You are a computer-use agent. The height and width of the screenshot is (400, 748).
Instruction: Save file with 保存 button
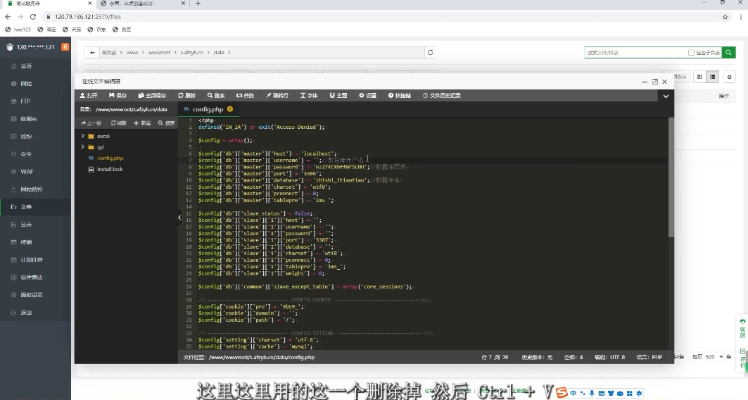pos(118,96)
